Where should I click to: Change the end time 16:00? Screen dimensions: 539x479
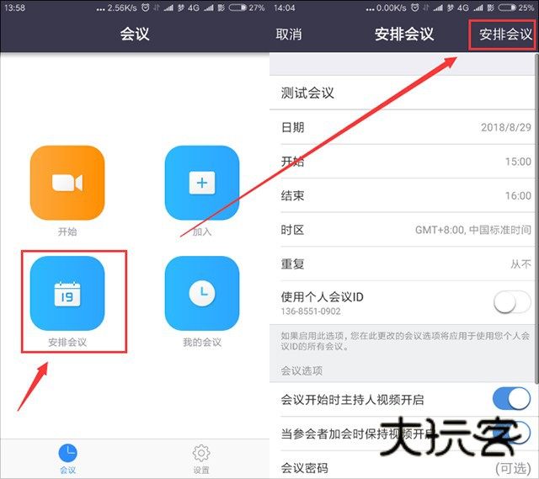tap(405, 195)
